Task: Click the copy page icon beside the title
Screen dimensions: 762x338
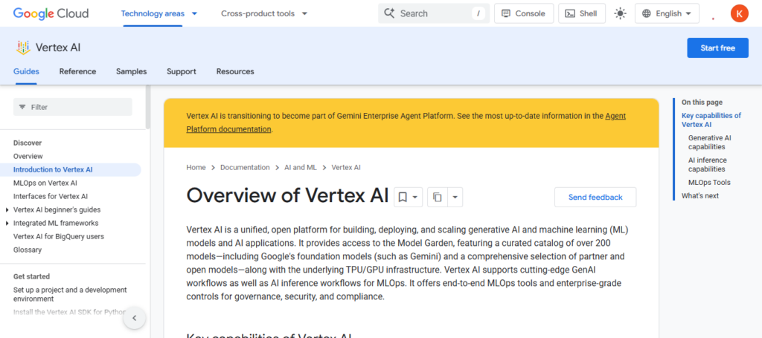Action: coord(438,198)
